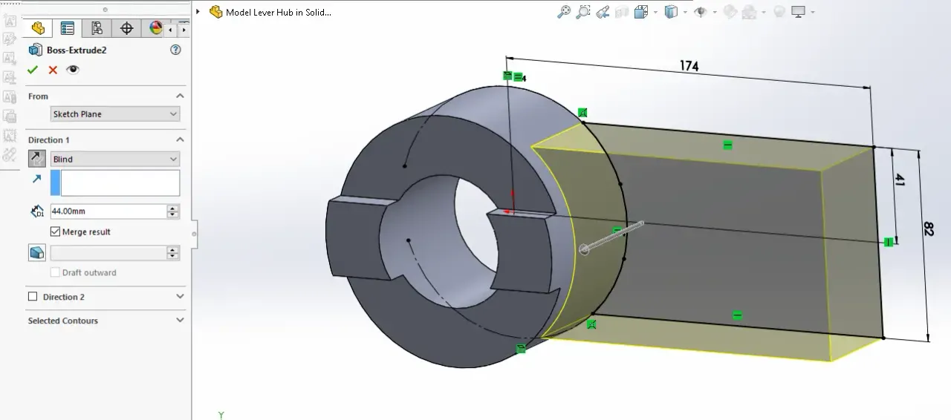Click the depth D1 icon
Screen dimensions: 951x420
(37, 211)
